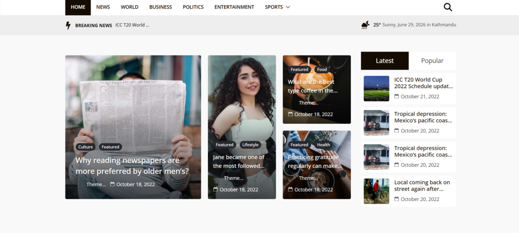519x233 pixels.
Task: Click the cricket stadium thumbnail
Action: click(377, 88)
